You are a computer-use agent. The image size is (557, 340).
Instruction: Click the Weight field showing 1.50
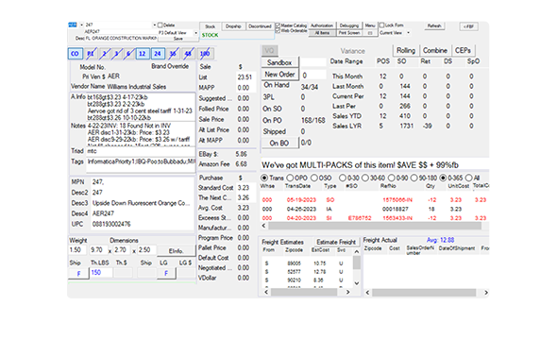point(77,250)
